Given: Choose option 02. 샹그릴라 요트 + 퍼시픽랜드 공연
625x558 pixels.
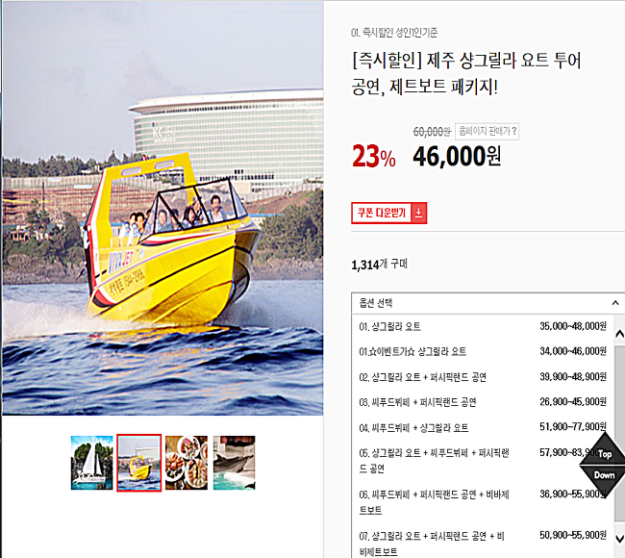Looking at the screenshot, I should pyautogui.click(x=483, y=377).
